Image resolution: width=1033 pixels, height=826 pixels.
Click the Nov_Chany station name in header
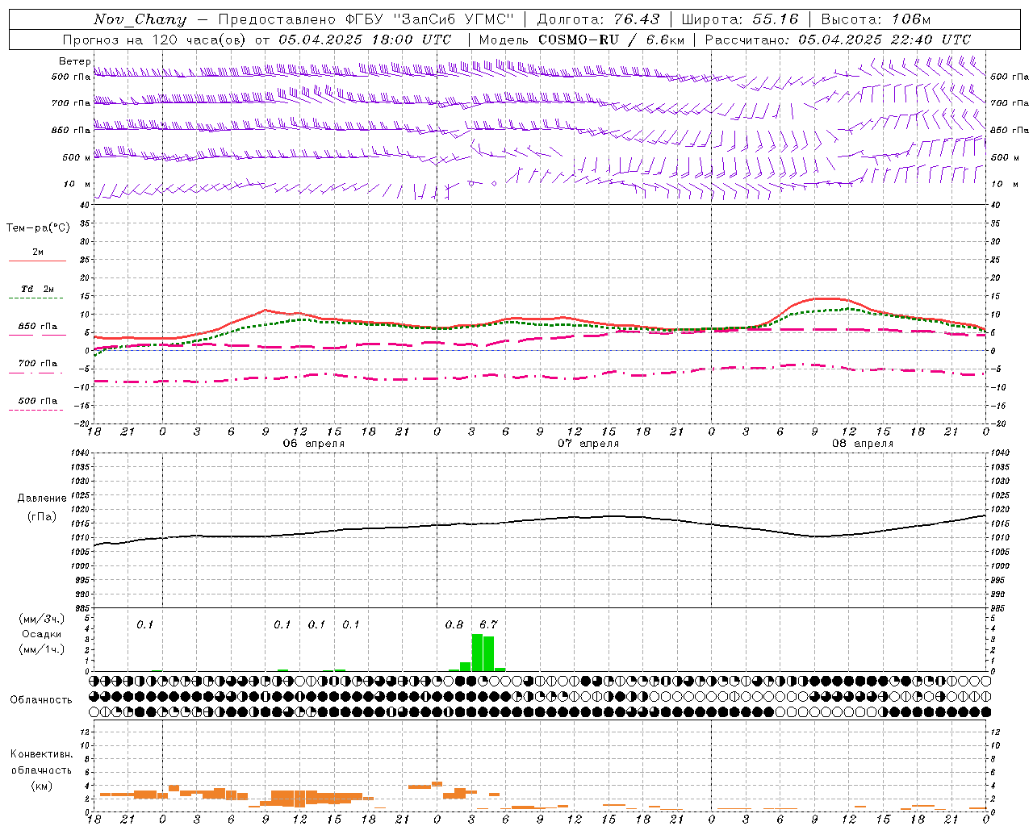140,19
